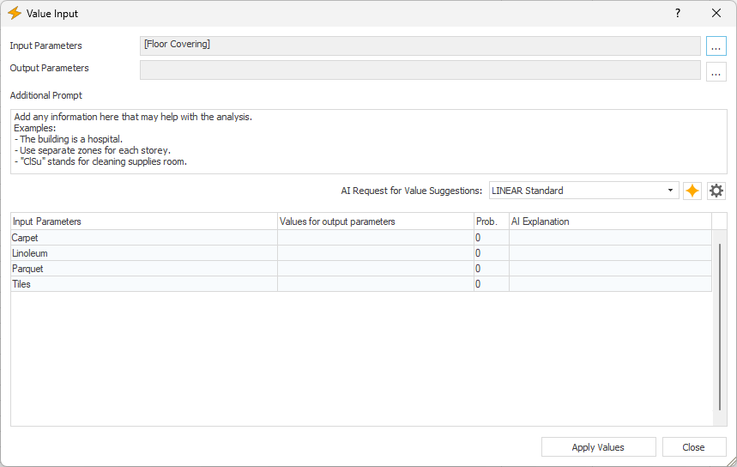Click the AI sparkle suggestion icon
737x467 pixels.
pyautogui.click(x=692, y=191)
